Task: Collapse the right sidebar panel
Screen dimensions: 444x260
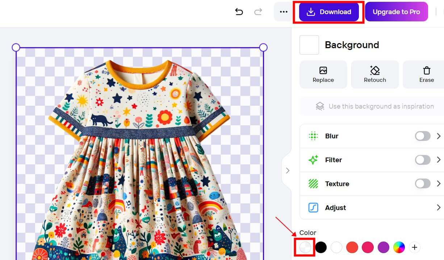Action: tap(288, 170)
